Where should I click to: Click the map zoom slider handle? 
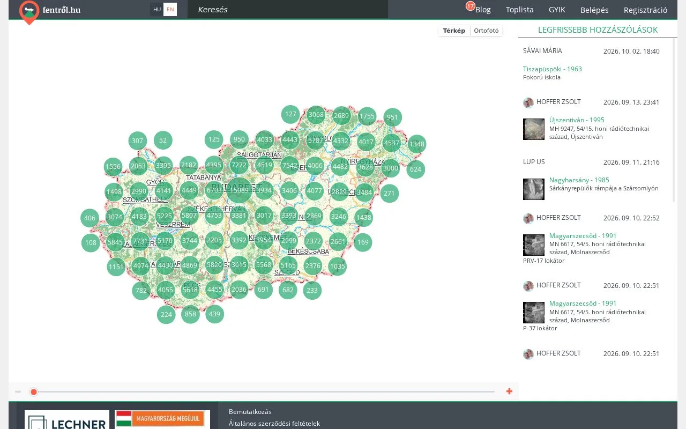[x=34, y=392]
